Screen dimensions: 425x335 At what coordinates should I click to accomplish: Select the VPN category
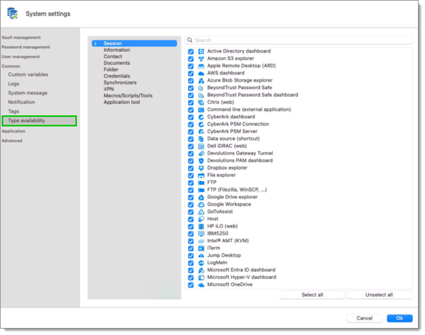pos(108,89)
